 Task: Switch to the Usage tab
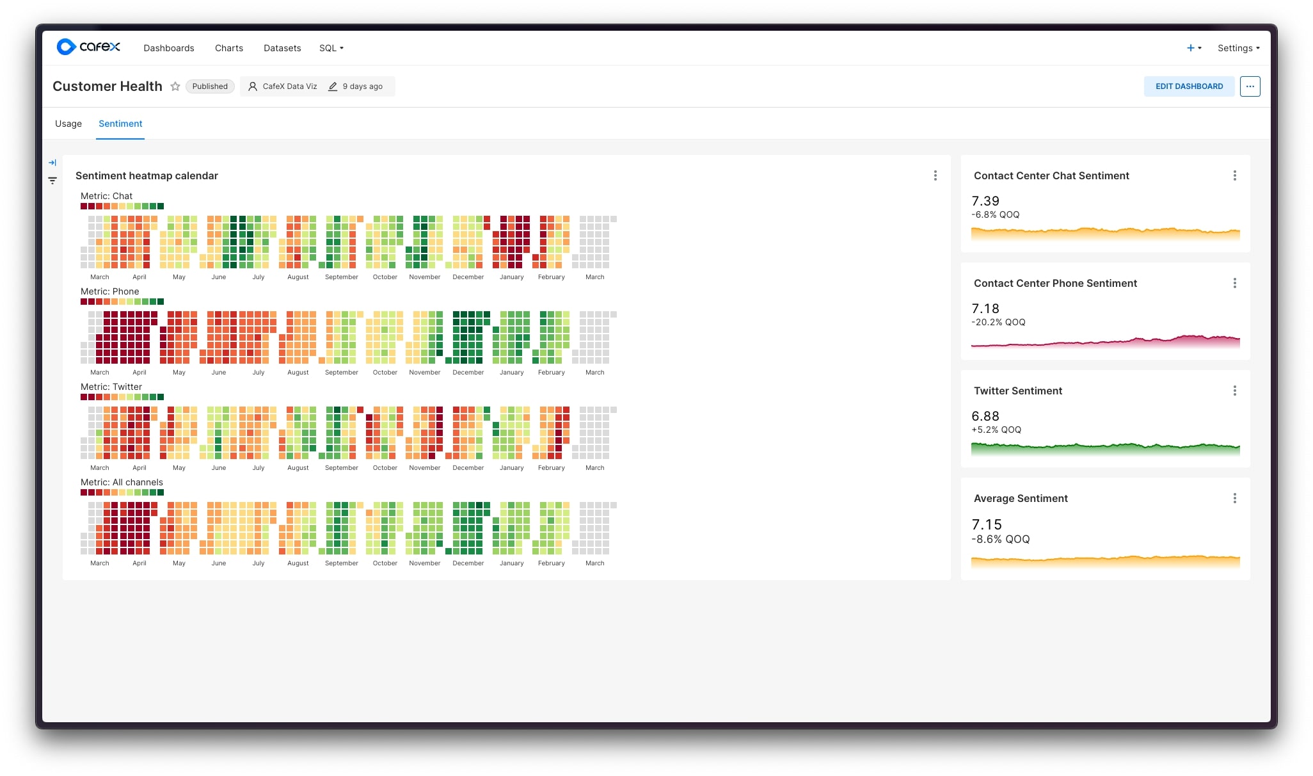click(68, 124)
